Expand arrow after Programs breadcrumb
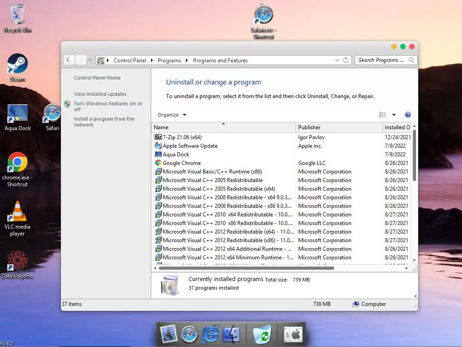462x347 pixels. coord(186,61)
